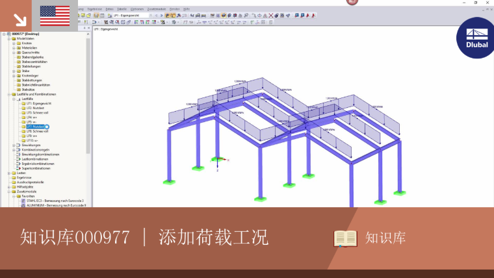Open the Tabelle menu
494x278 pixels.
coord(122,9)
